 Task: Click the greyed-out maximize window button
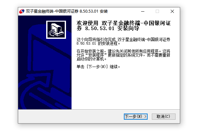click(157, 11)
